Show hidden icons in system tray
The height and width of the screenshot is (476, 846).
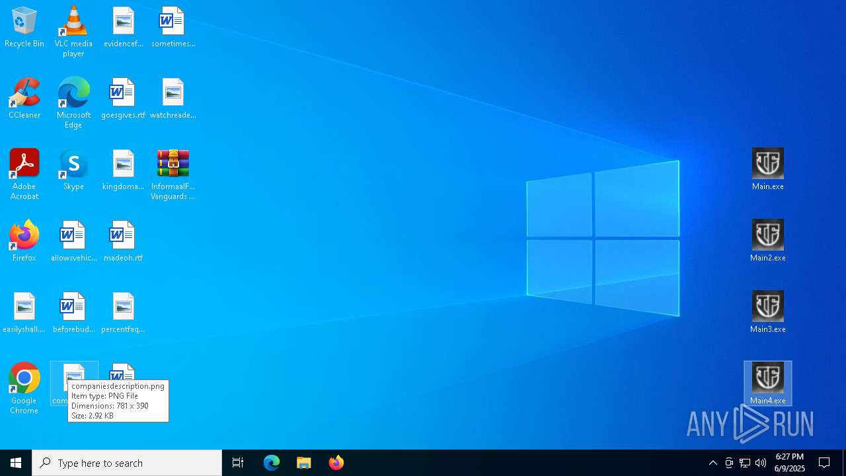point(713,463)
